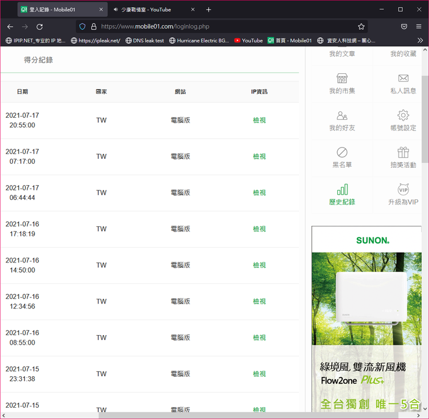Click 檢視 for 2021-07-16 12:34:56 login

[259, 301]
